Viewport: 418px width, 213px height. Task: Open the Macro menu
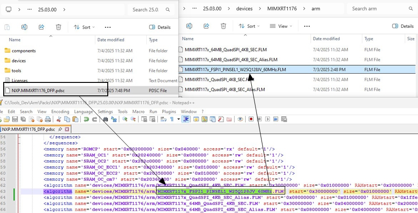coord(138,112)
